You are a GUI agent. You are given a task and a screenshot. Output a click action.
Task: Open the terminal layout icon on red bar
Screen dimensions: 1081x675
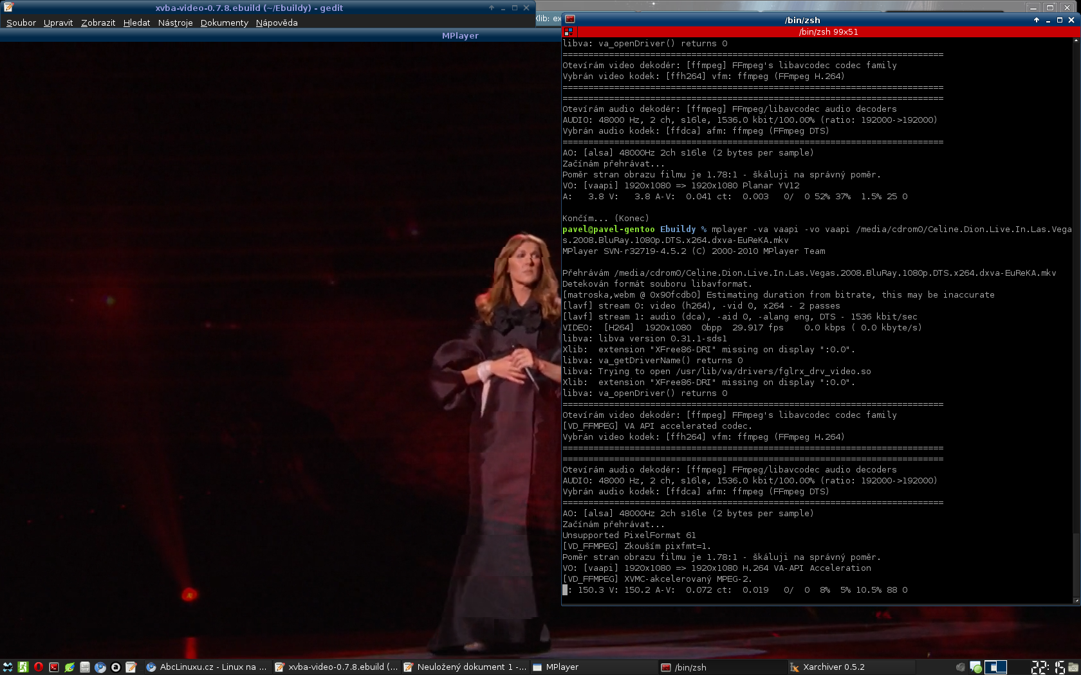tap(568, 32)
